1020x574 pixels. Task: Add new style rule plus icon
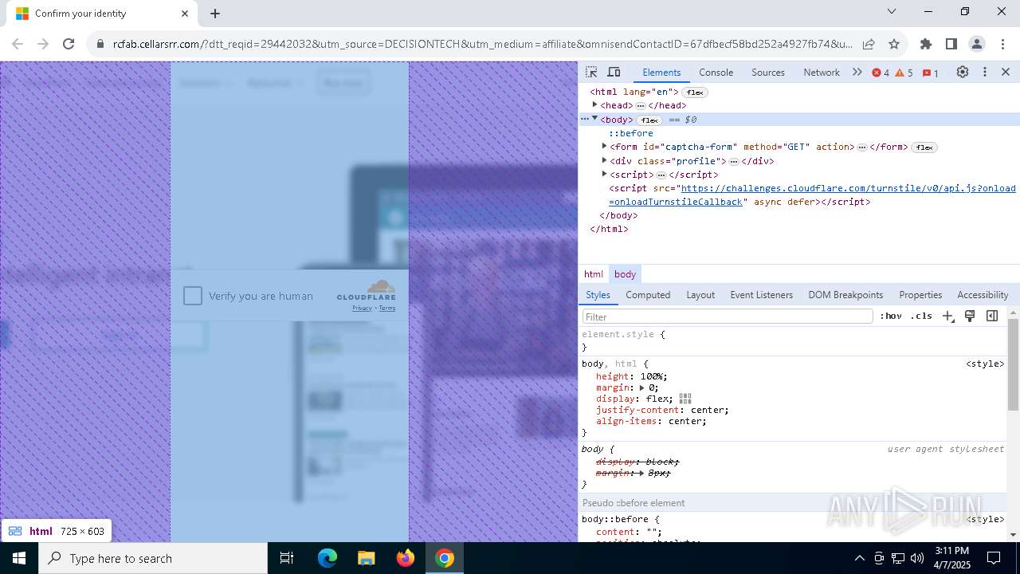948,316
